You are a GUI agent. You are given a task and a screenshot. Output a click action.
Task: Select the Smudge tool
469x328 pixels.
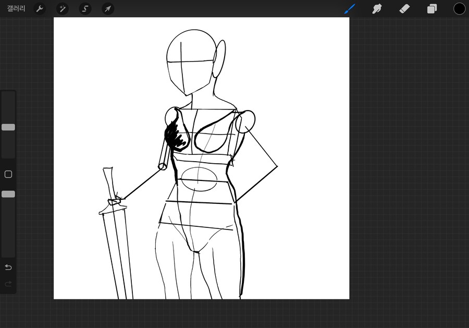point(377,9)
